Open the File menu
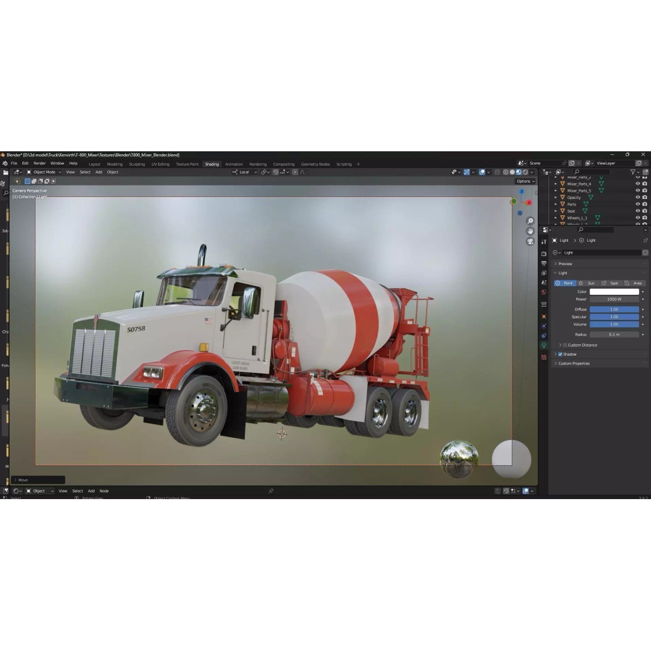The image size is (651, 651). [x=14, y=163]
